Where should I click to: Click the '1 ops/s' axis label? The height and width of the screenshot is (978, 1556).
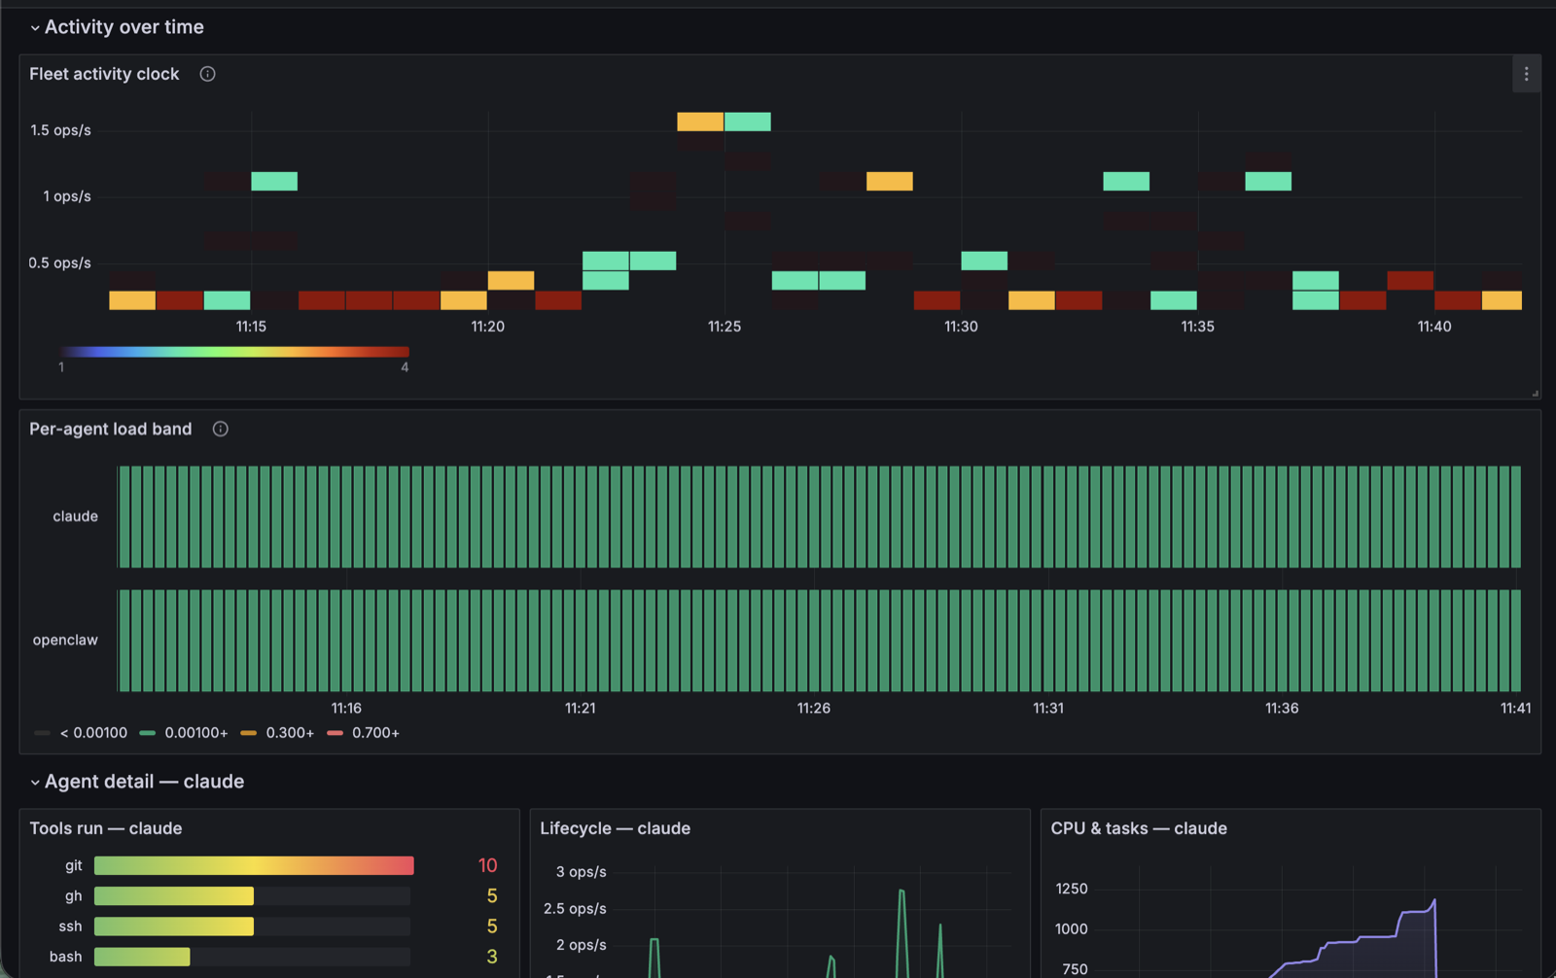66,196
